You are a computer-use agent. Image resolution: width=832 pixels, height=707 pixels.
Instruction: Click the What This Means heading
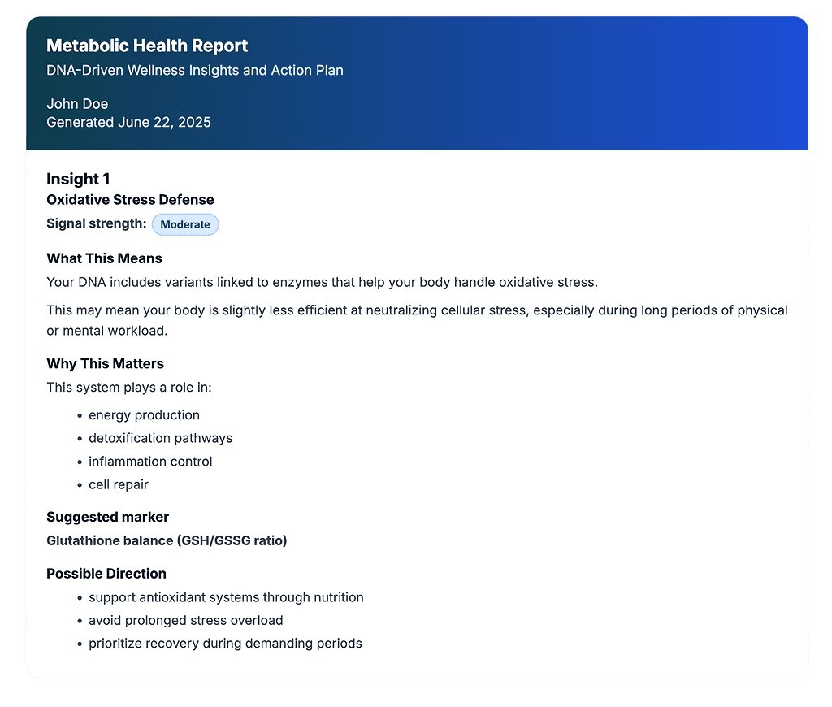coord(104,258)
